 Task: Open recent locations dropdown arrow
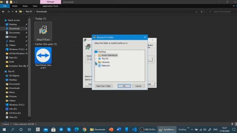tap(13, 11)
